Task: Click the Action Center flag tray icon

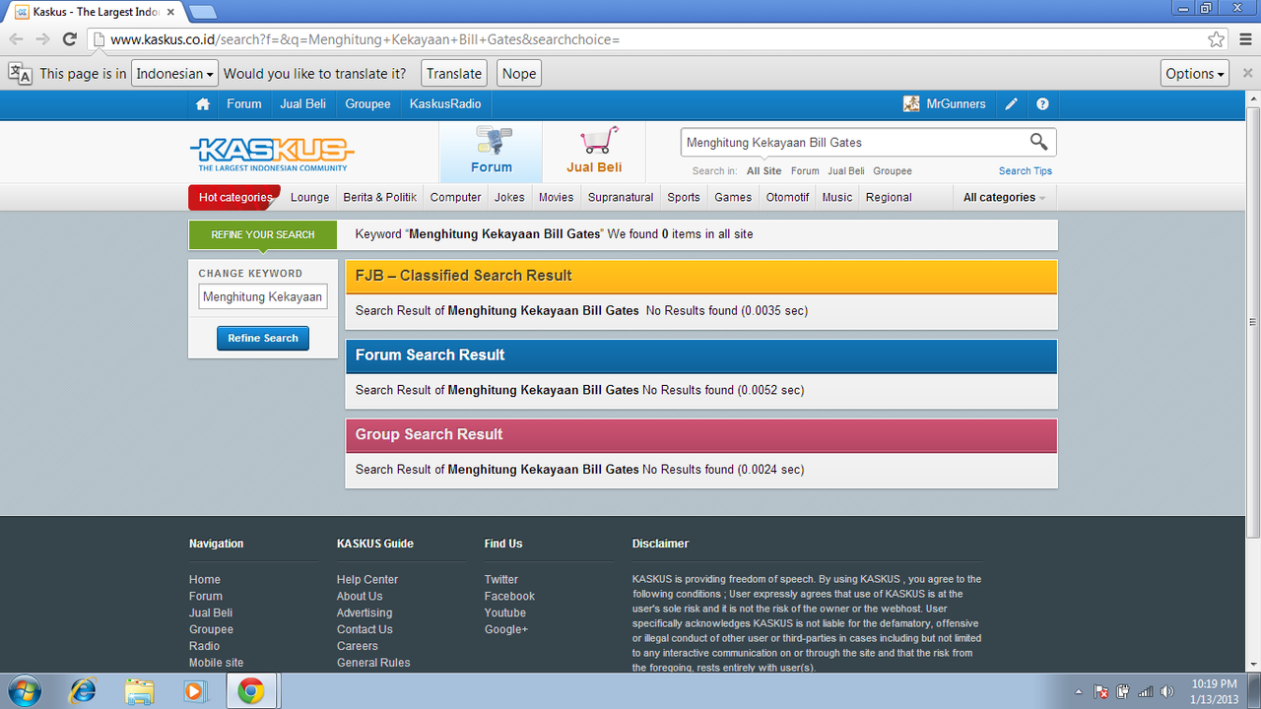Action: tap(1101, 691)
